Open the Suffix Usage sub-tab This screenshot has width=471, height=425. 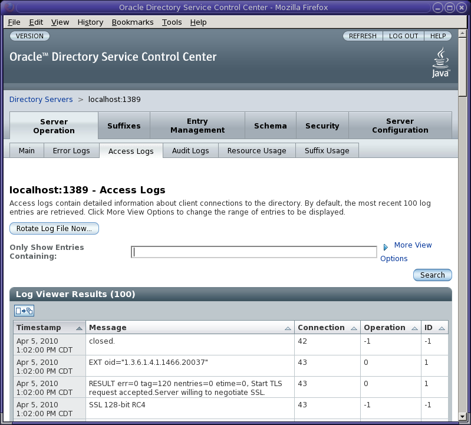click(x=327, y=150)
